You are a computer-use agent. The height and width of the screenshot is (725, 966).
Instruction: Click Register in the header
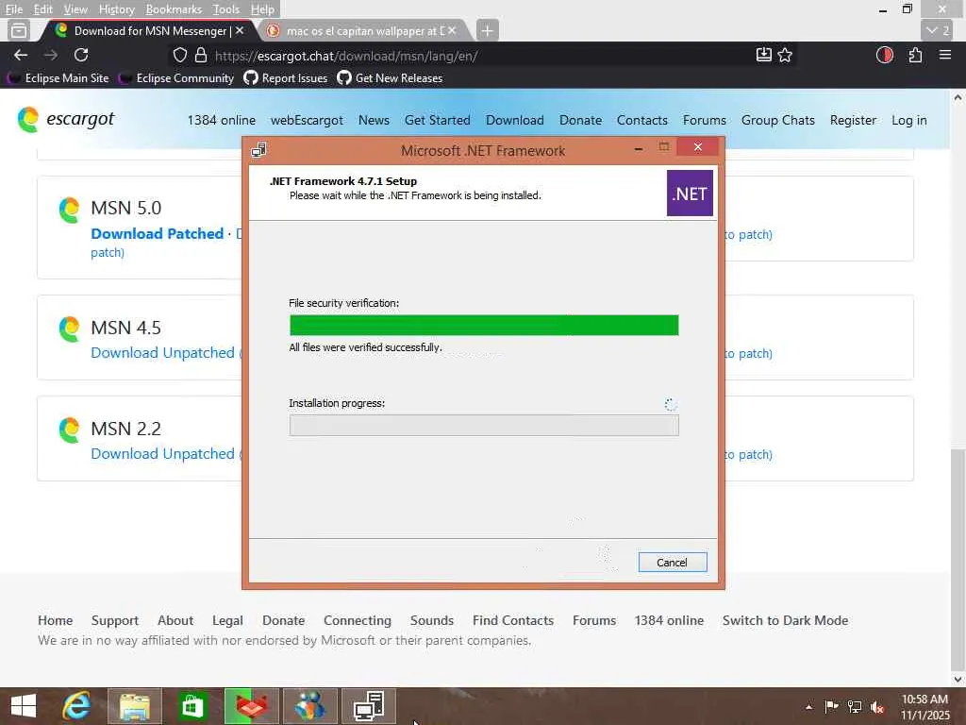(x=853, y=120)
